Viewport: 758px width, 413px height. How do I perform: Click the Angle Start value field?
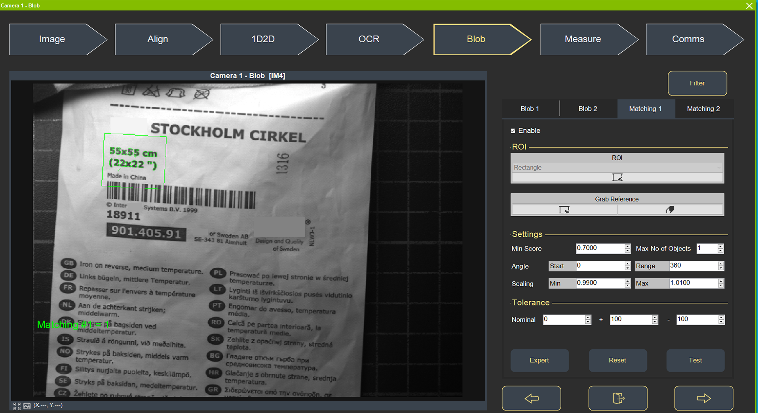[600, 266]
